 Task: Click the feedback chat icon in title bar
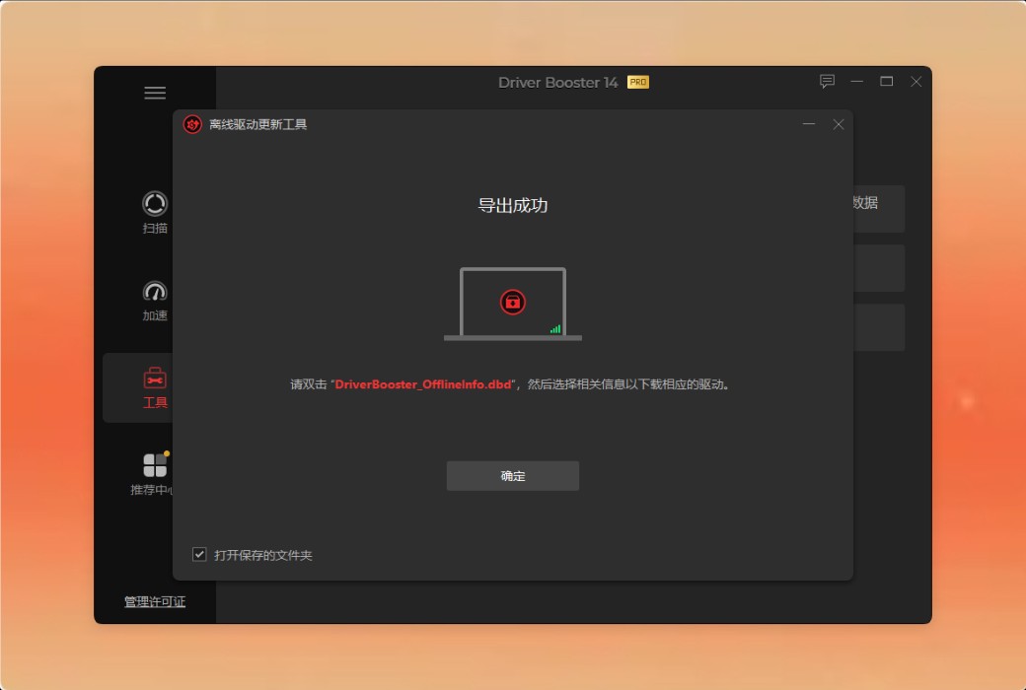[x=827, y=82]
